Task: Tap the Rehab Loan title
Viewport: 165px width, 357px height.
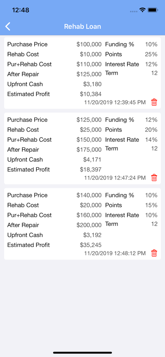Action: (x=82, y=26)
